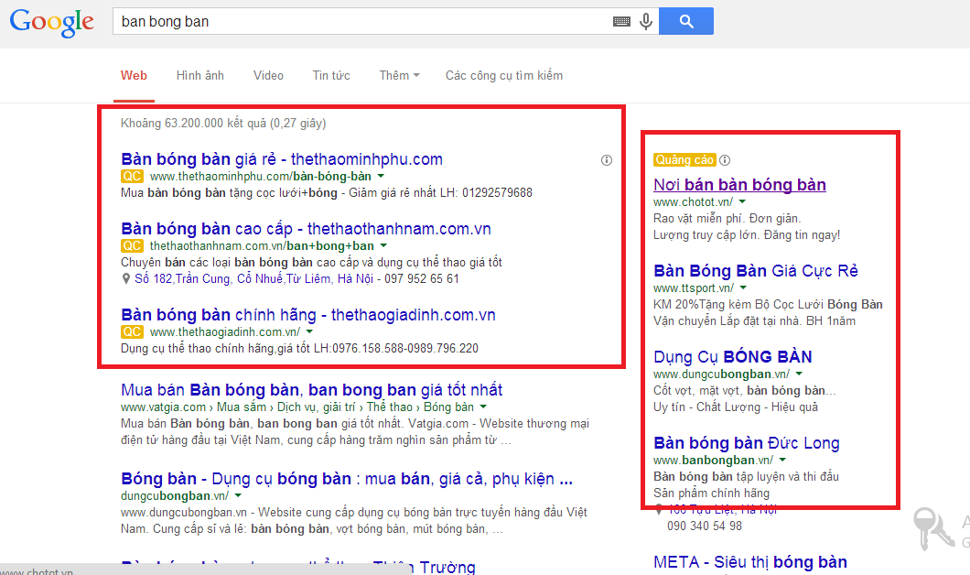Image resolution: width=970 pixels, height=575 pixels.
Task: Click the QC badge on thethaominhphu ad
Action: click(132, 175)
